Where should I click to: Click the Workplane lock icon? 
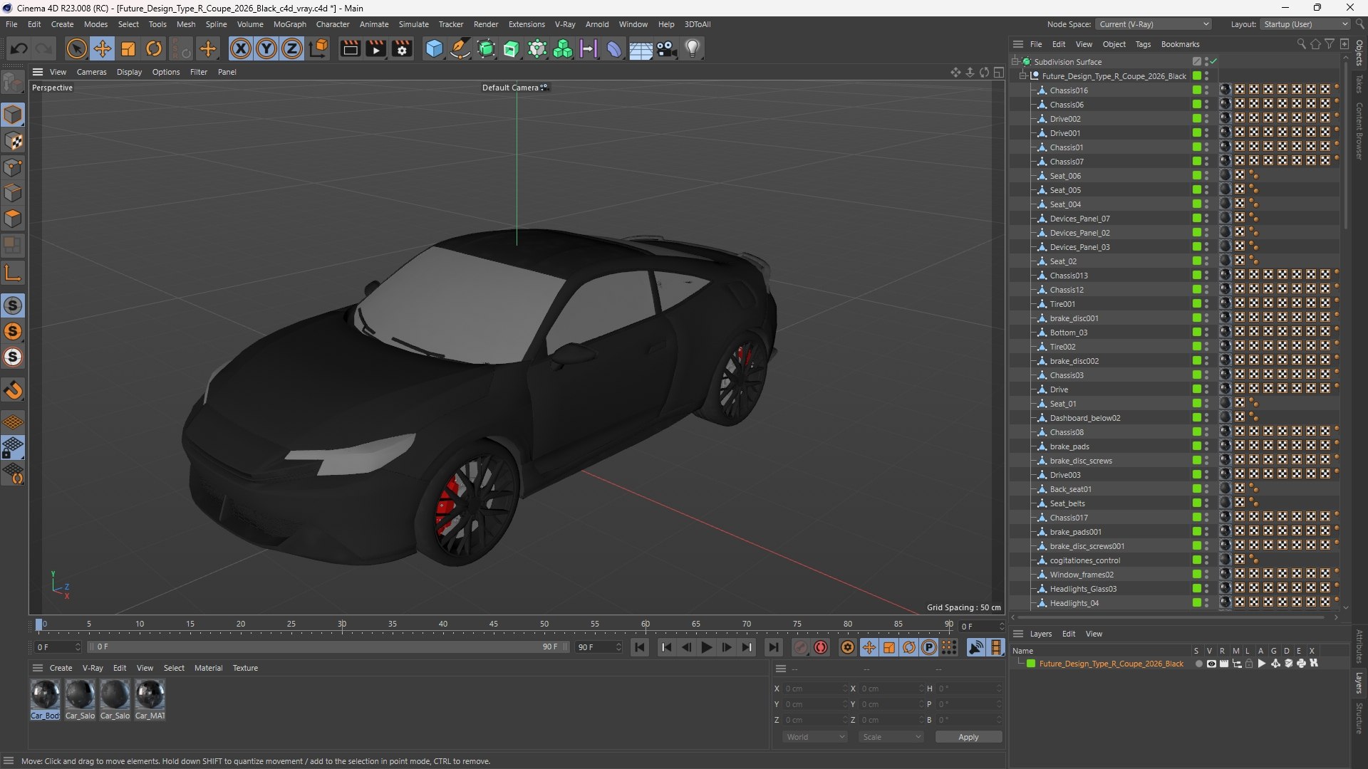tap(13, 448)
